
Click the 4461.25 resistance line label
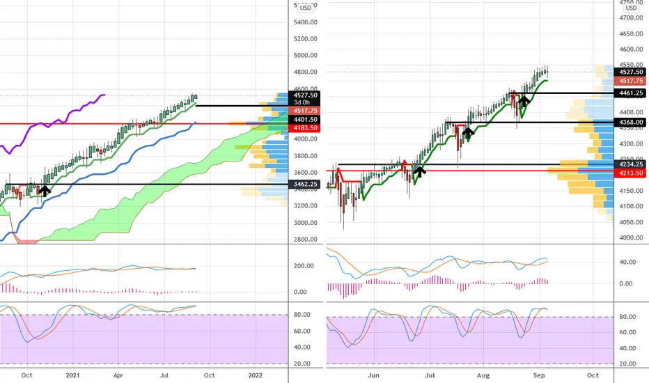coord(631,93)
